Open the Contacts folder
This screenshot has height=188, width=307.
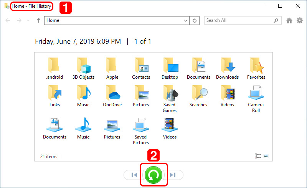[141, 68]
